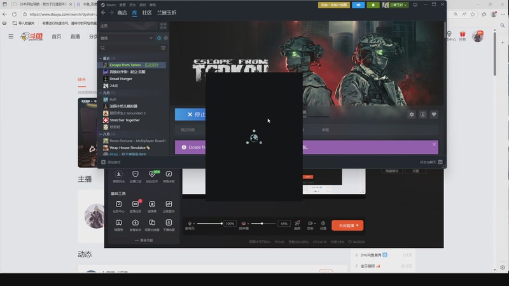Open 场景切换器 tool icon

152,225
